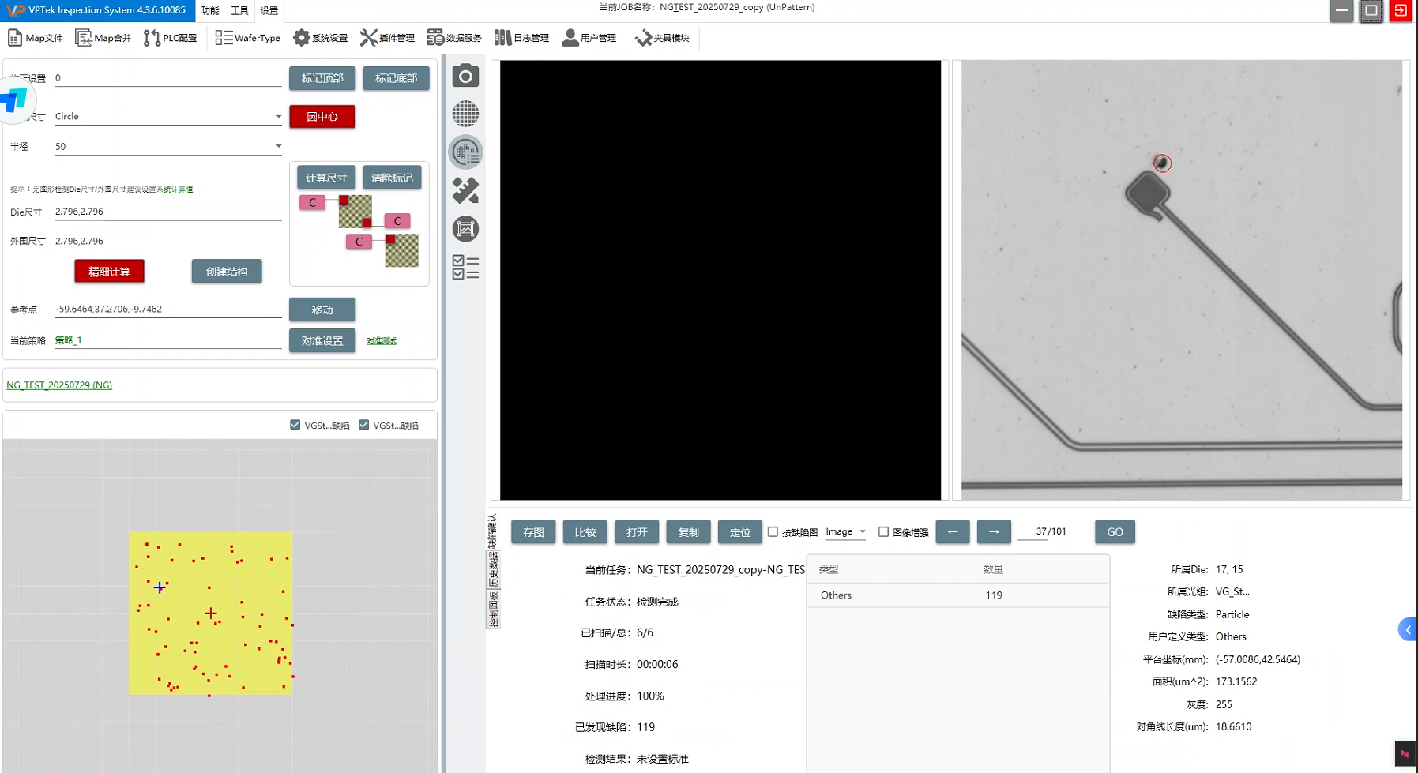Open PLC配置 from the toolbar
This screenshot has width=1418, height=773.
pyautogui.click(x=171, y=38)
